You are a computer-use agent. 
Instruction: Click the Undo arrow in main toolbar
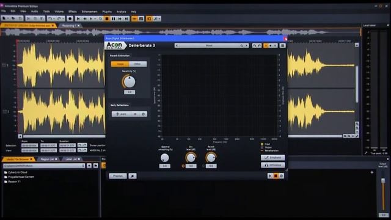coord(50,19)
